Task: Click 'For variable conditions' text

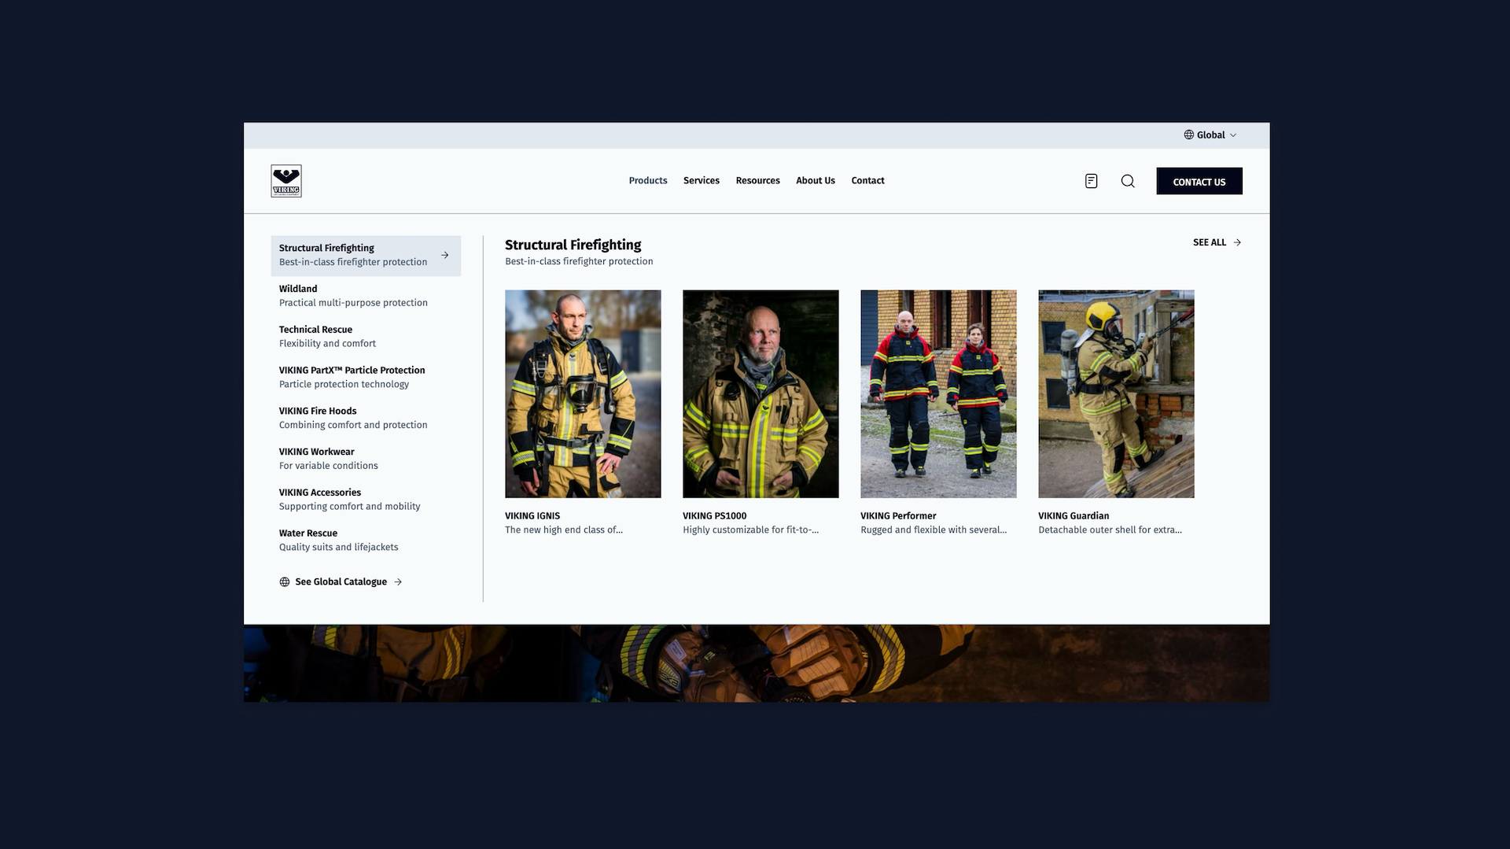Action: point(328,466)
